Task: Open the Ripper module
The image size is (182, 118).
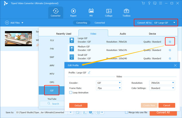Action: click(x=73, y=13)
